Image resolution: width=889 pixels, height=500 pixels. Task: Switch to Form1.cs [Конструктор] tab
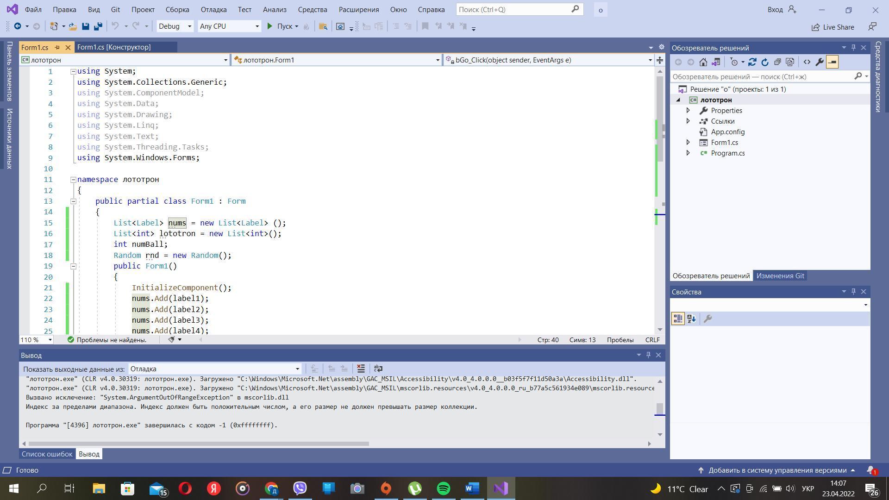tap(114, 47)
